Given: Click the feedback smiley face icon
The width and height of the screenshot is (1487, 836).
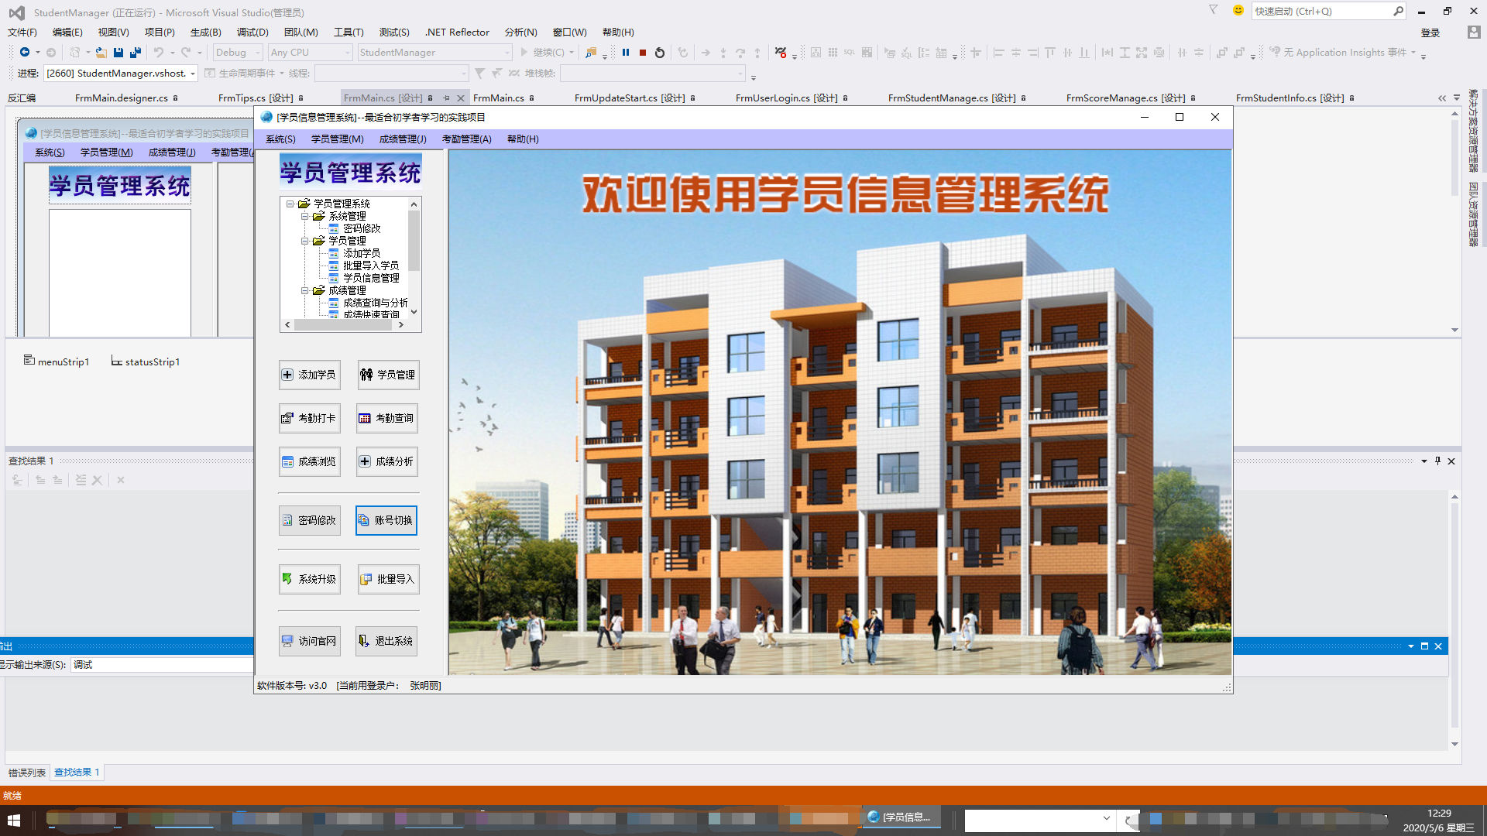Looking at the screenshot, I should 1238,10.
